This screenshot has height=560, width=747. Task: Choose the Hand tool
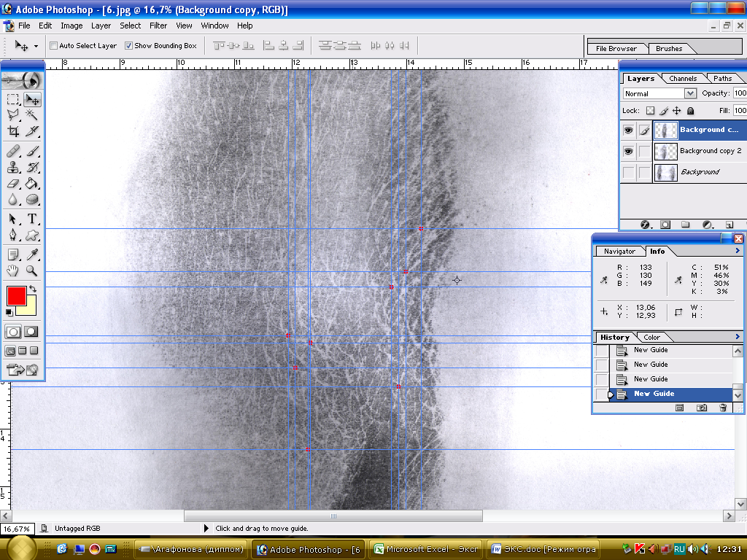point(13,271)
